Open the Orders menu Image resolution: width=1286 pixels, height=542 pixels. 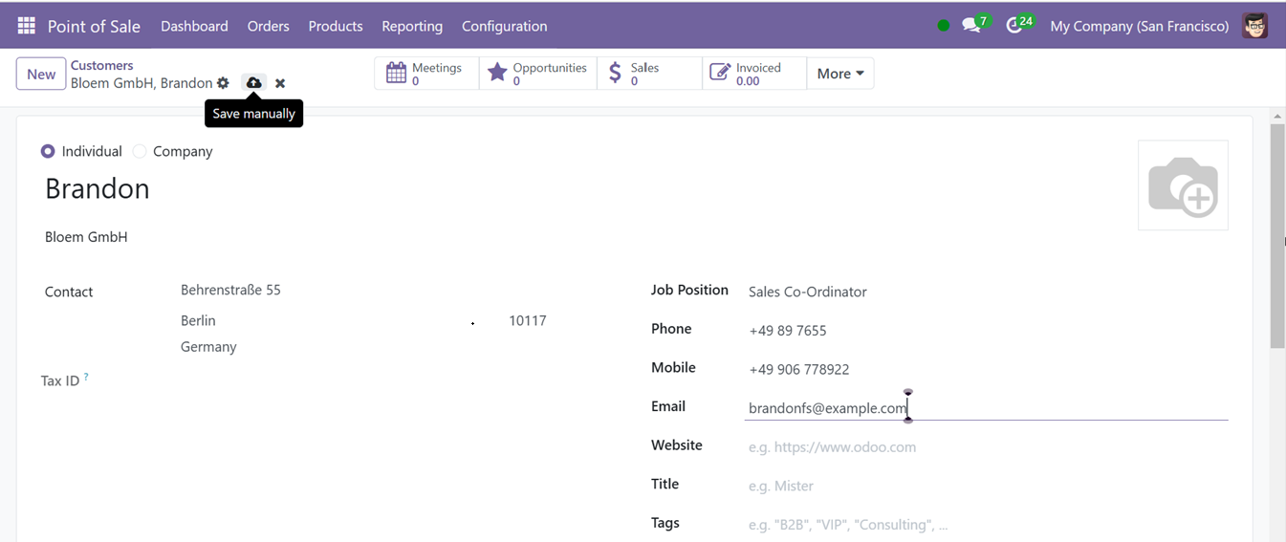268,26
